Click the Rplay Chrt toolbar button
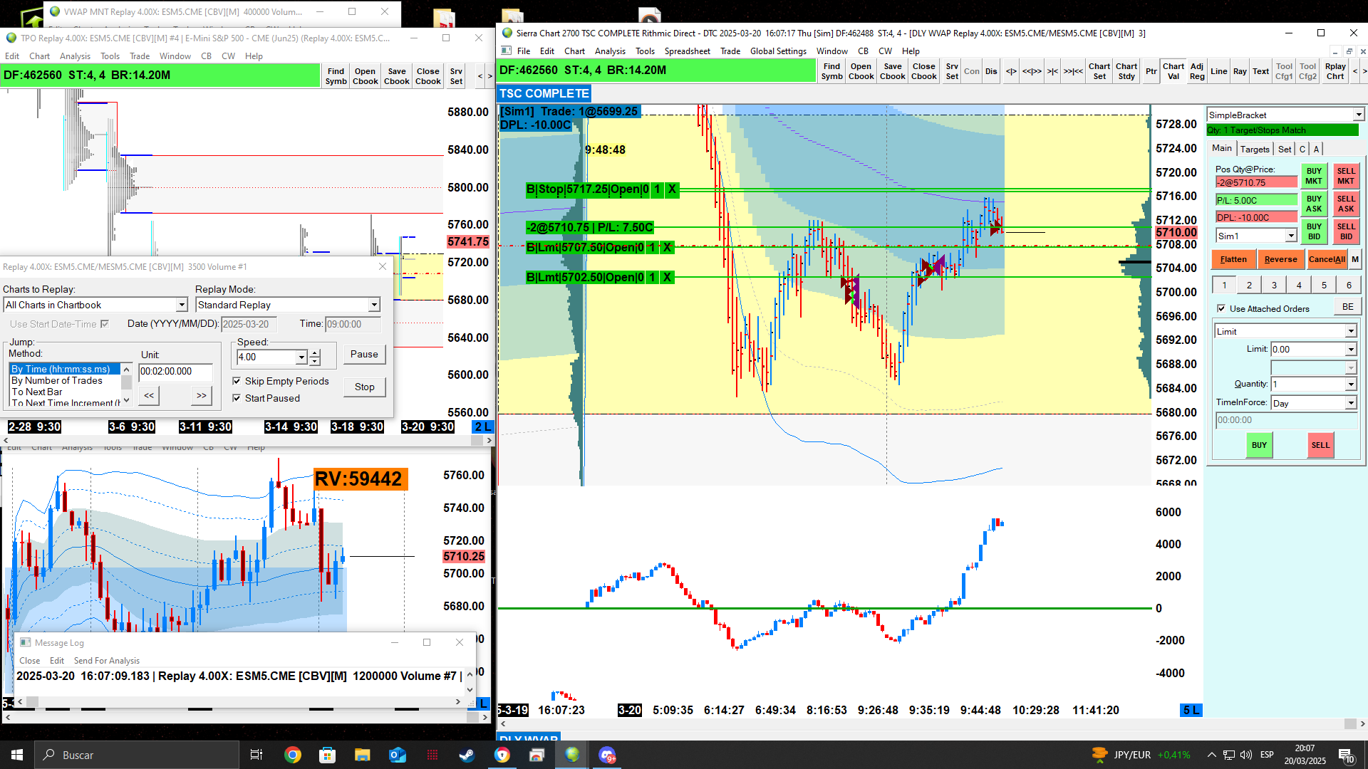The image size is (1368, 769). coord(1335,71)
